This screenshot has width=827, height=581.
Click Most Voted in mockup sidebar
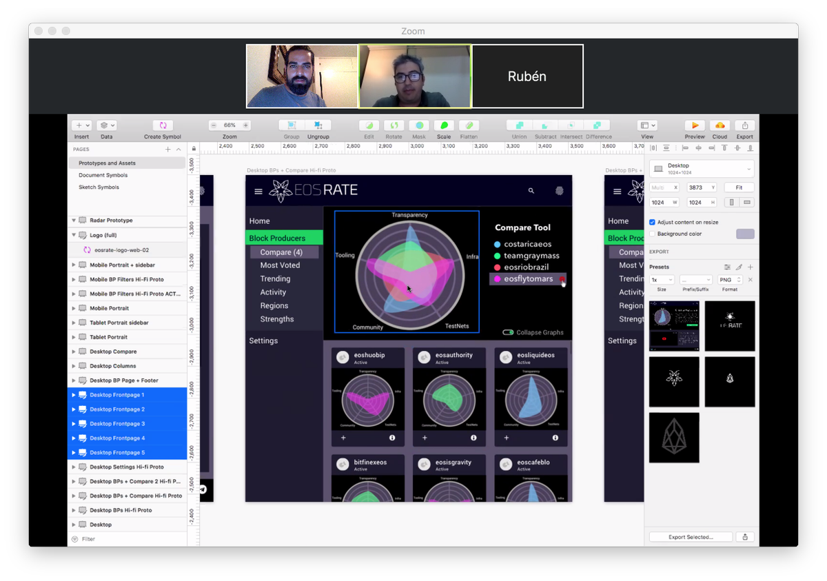(280, 265)
